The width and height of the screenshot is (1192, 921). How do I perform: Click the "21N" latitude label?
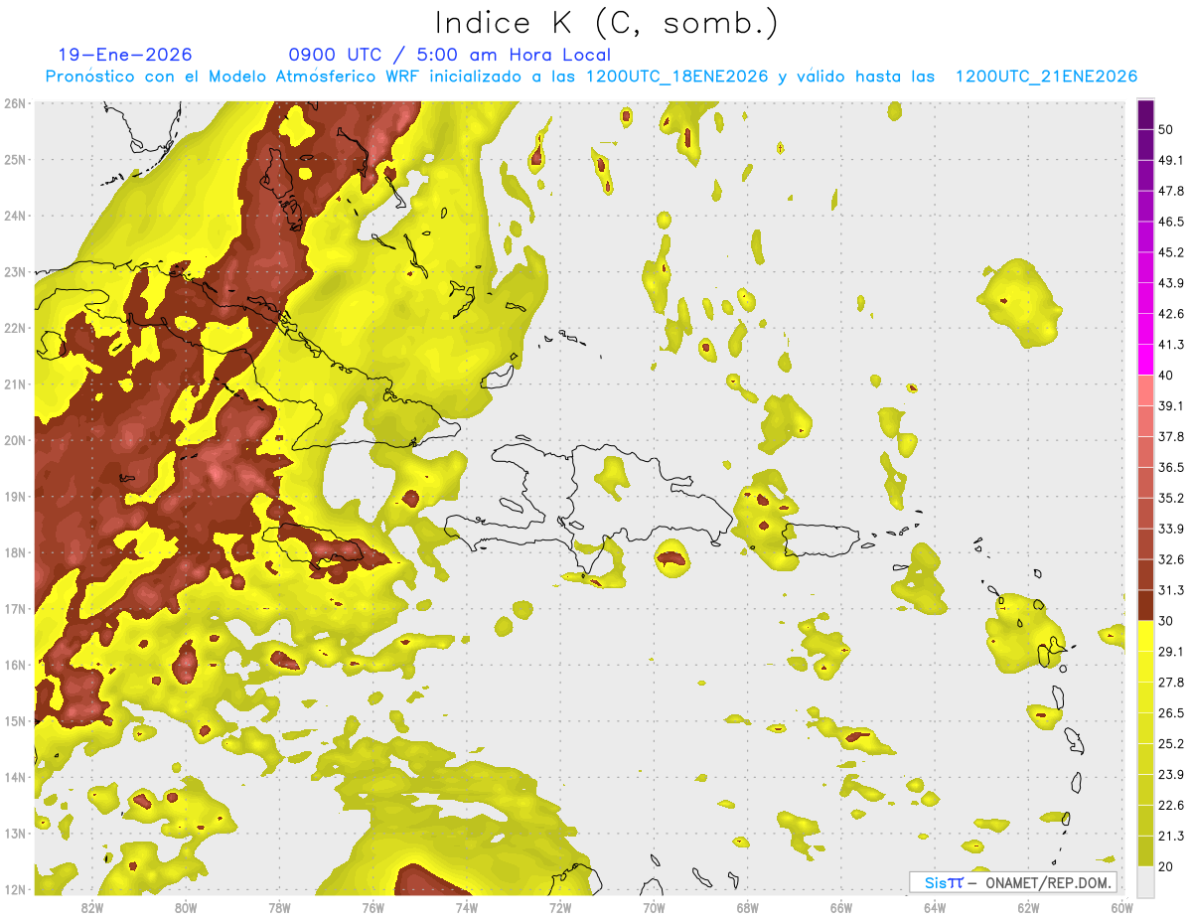point(16,384)
